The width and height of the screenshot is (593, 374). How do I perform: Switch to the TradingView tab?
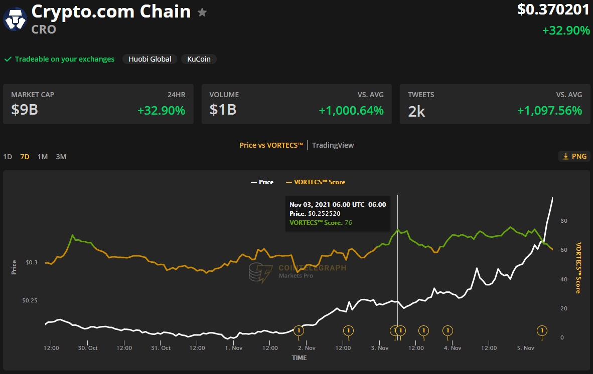coord(333,145)
